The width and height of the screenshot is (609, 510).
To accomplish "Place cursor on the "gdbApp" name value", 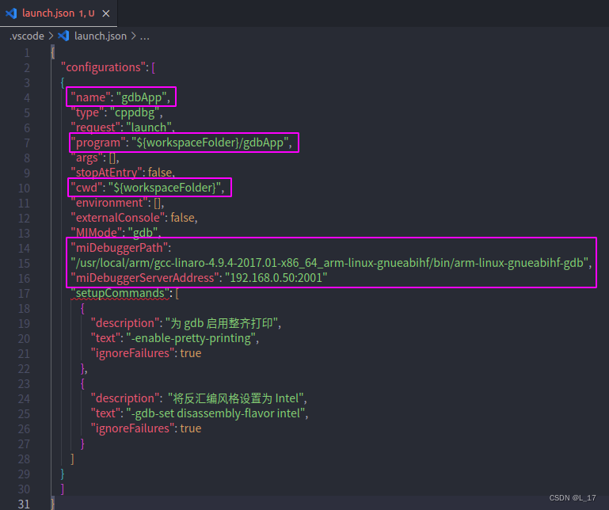I will tap(144, 97).
